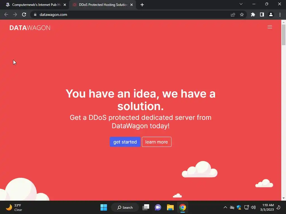This screenshot has width=286, height=214.
Task: Close the DDoS Protected Hosting tab
Action: coord(132,5)
